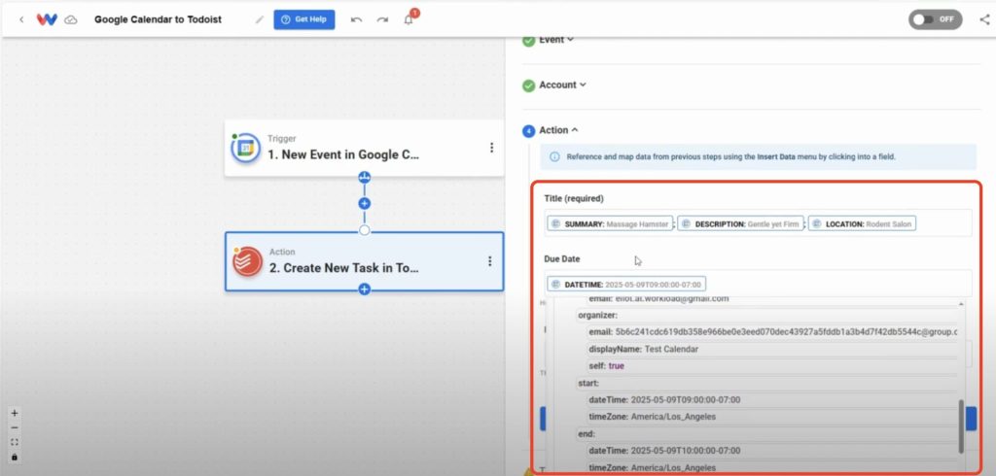Go back using the left chevron arrow
This screenshot has height=476, width=996.
21,19
